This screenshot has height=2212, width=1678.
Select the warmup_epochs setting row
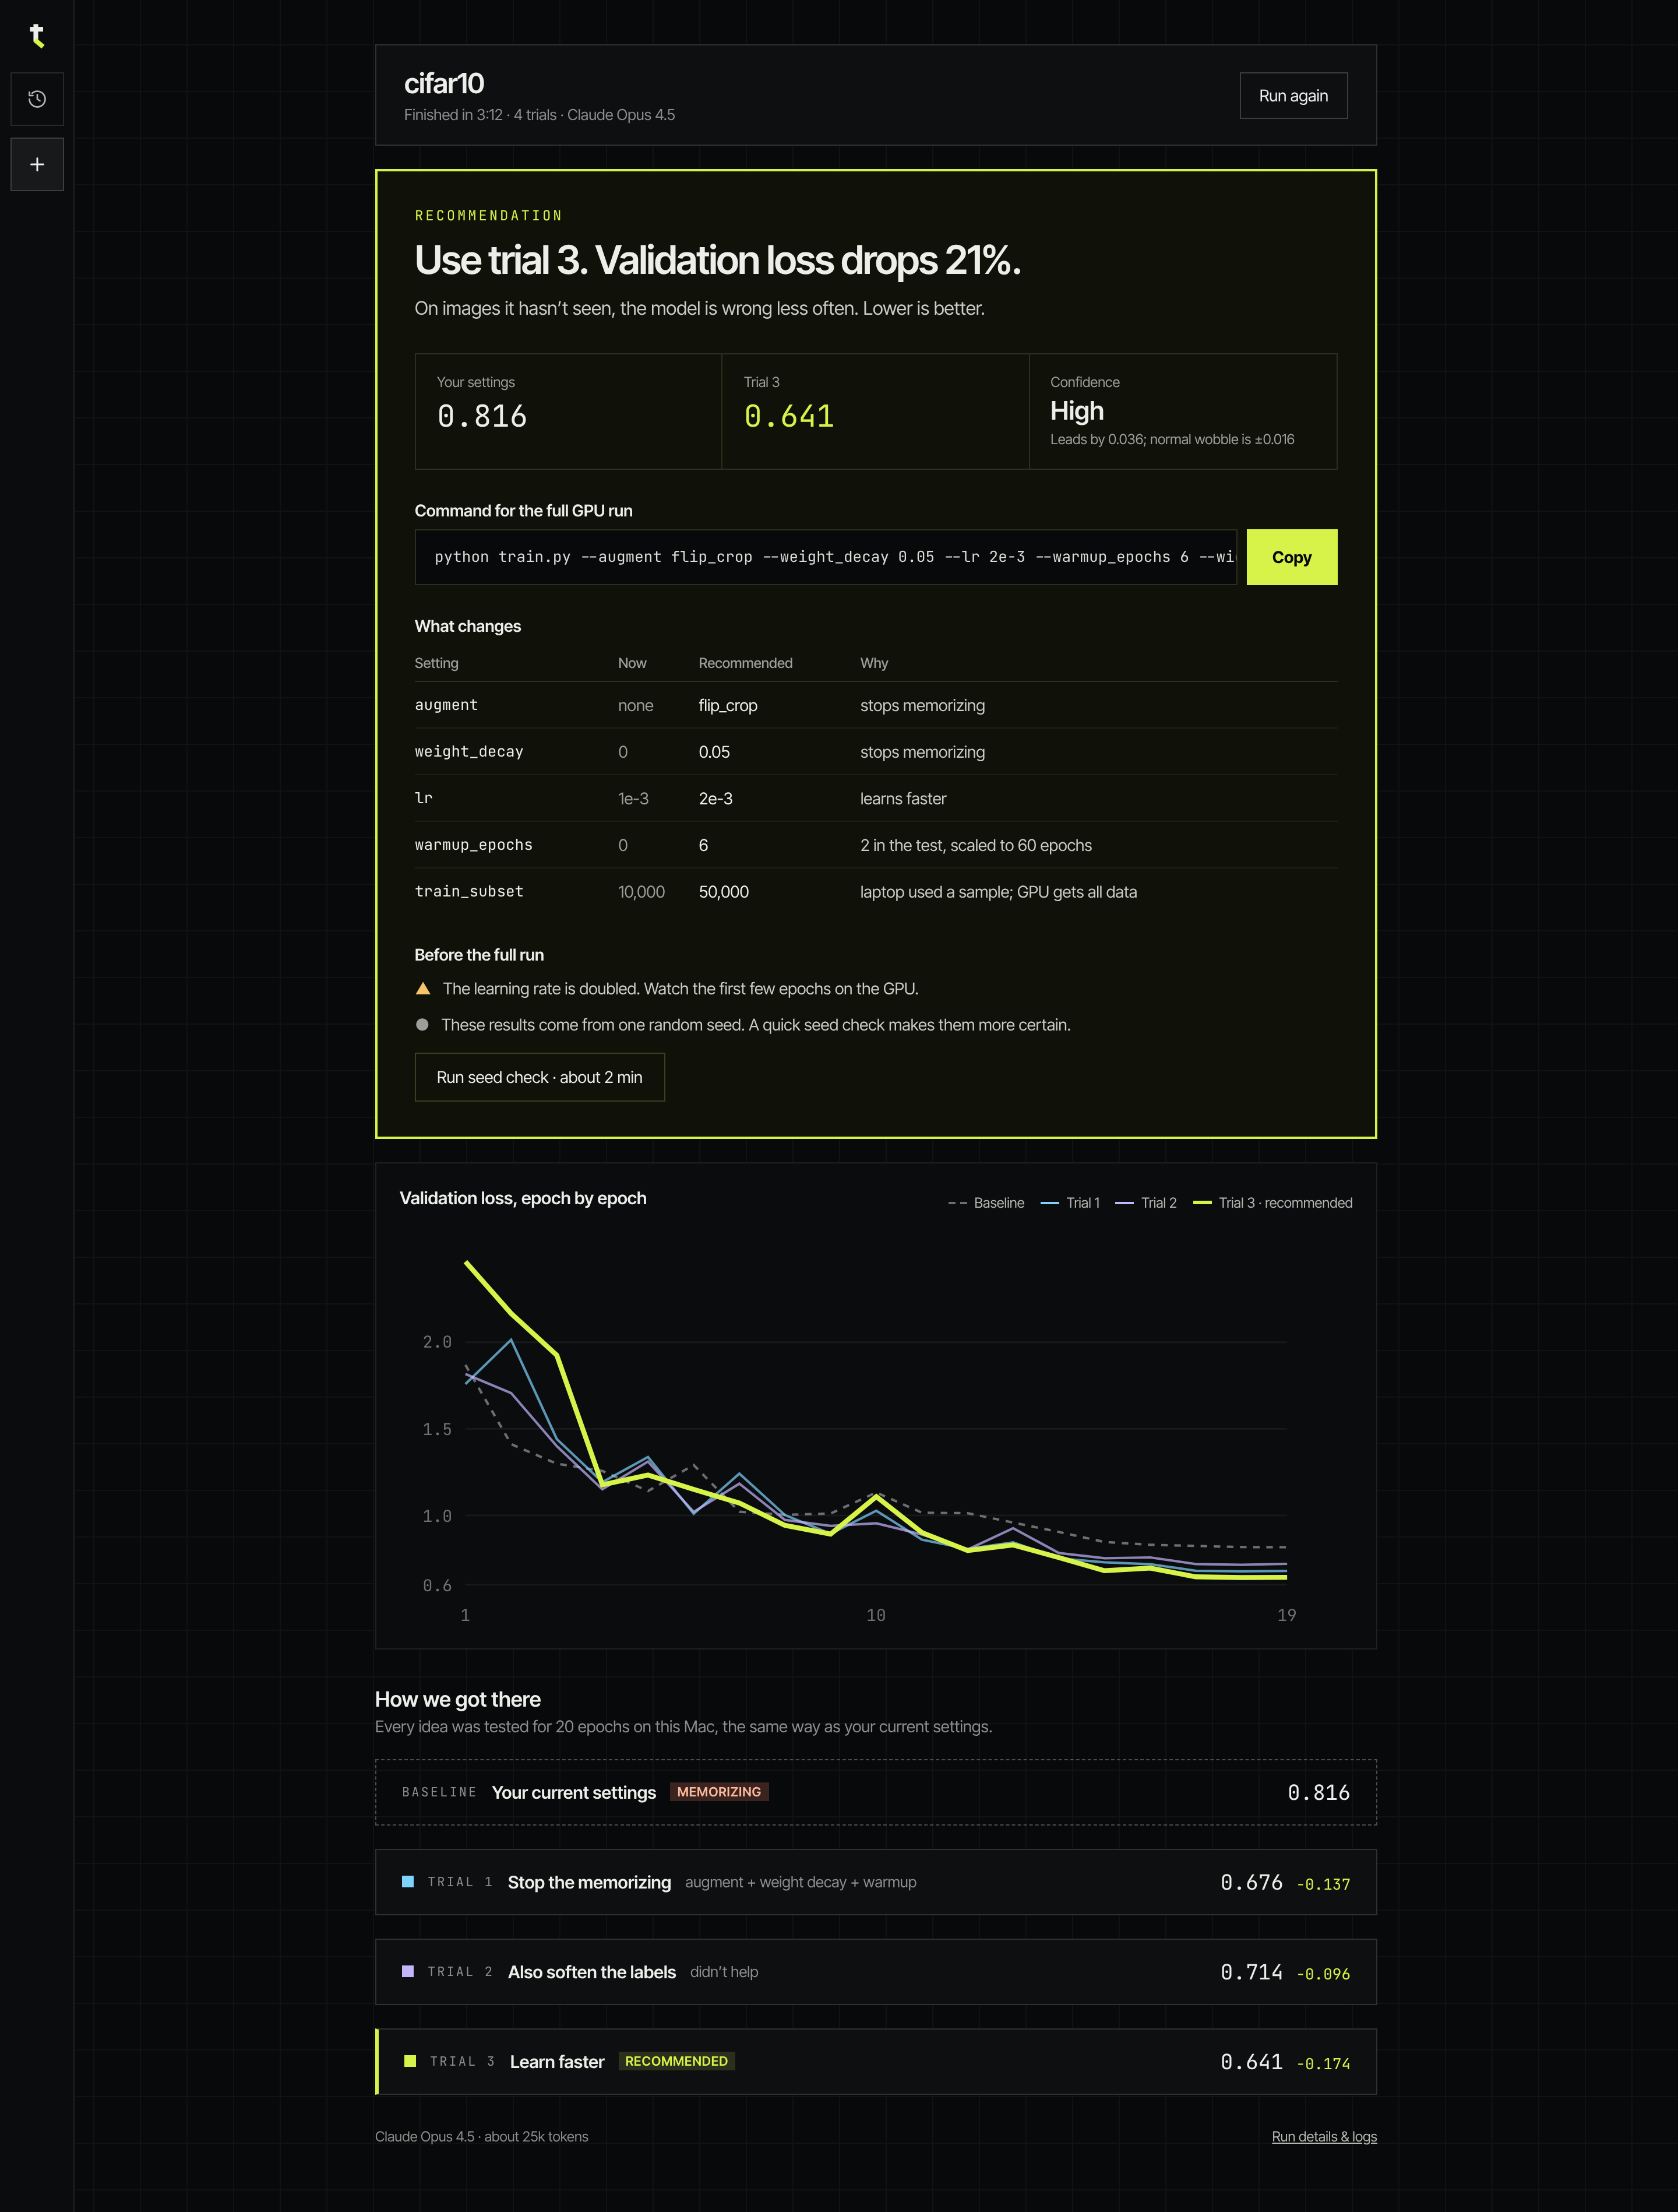pos(876,845)
